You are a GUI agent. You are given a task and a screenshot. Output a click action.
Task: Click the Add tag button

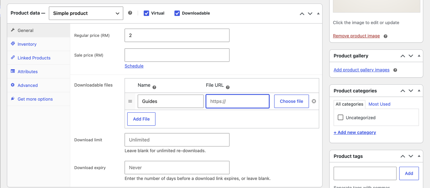point(409,173)
